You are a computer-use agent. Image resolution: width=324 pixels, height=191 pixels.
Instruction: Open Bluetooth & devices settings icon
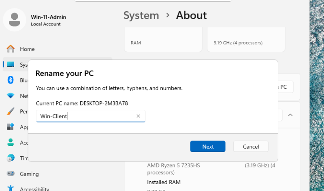[x=11, y=80]
